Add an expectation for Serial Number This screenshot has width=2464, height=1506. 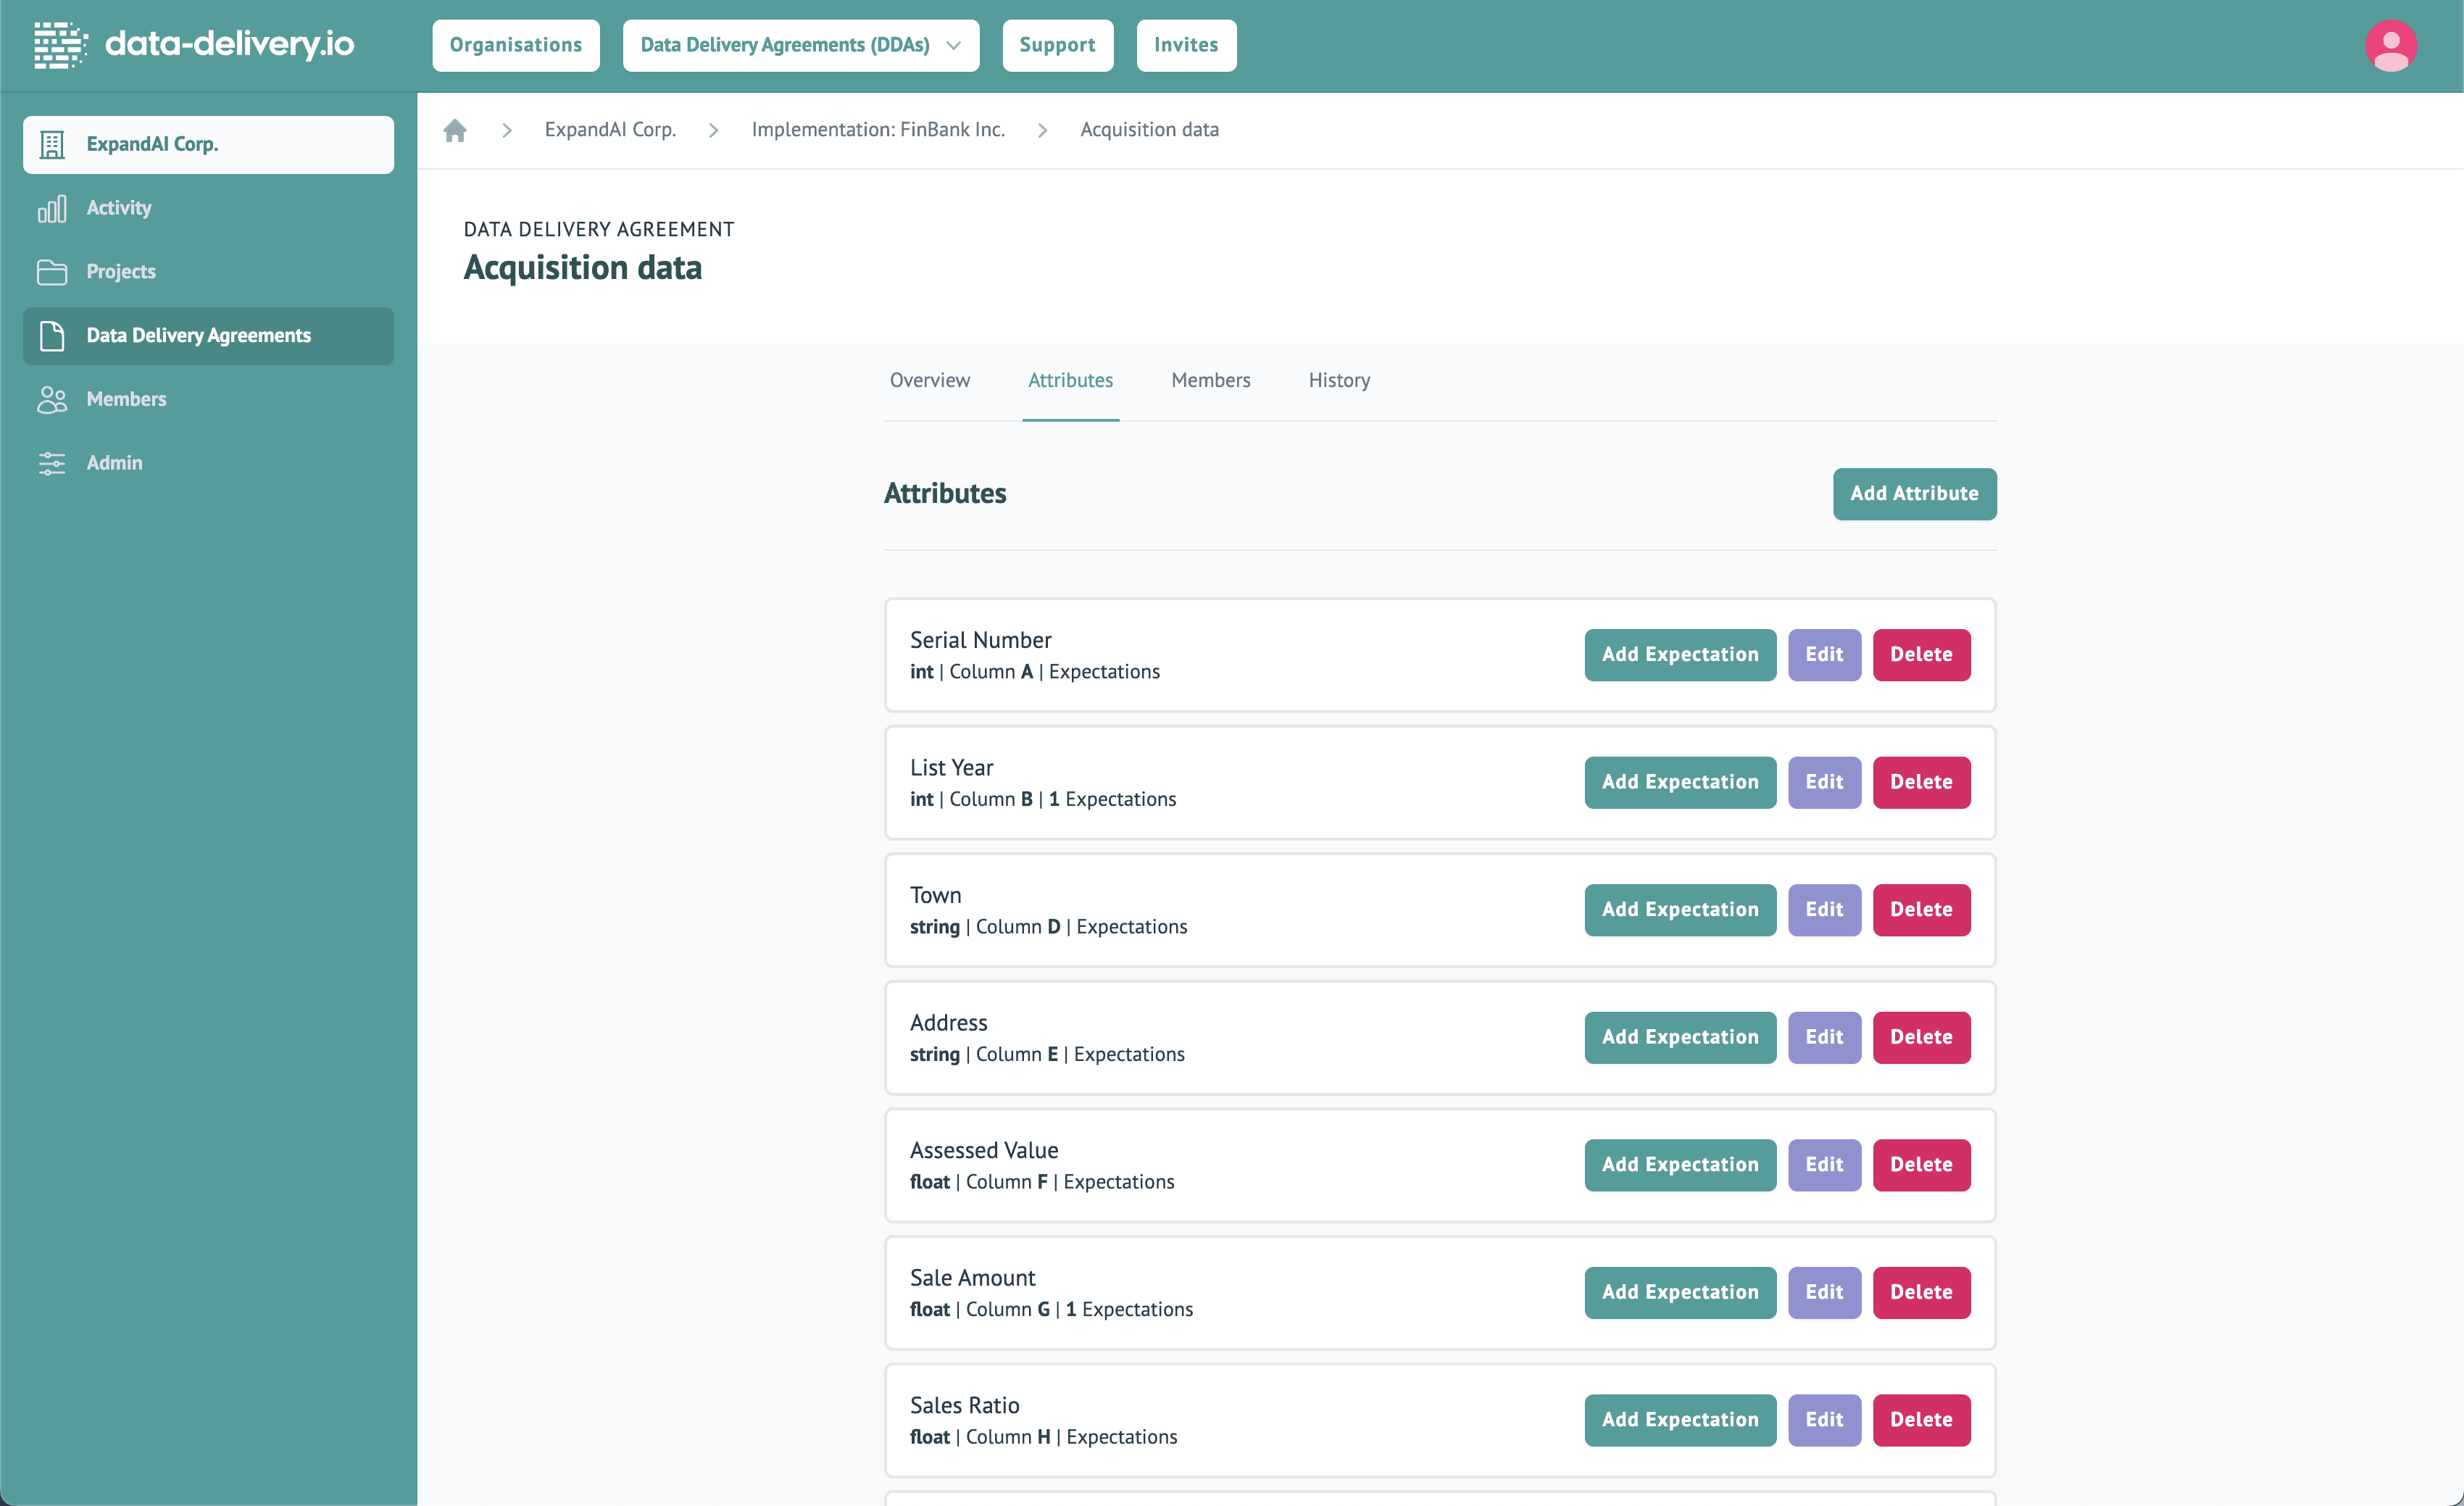(x=1680, y=654)
